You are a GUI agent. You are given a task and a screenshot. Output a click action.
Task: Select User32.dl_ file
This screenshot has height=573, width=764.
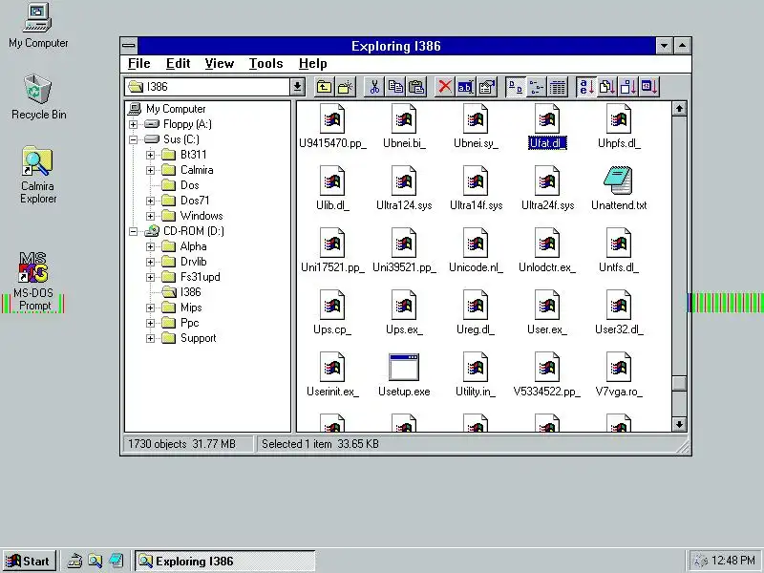(x=618, y=313)
